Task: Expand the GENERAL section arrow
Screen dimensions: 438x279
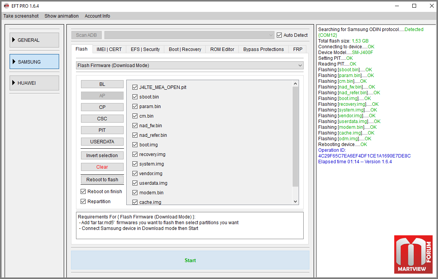Action: pyautogui.click(x=14, y=40)
